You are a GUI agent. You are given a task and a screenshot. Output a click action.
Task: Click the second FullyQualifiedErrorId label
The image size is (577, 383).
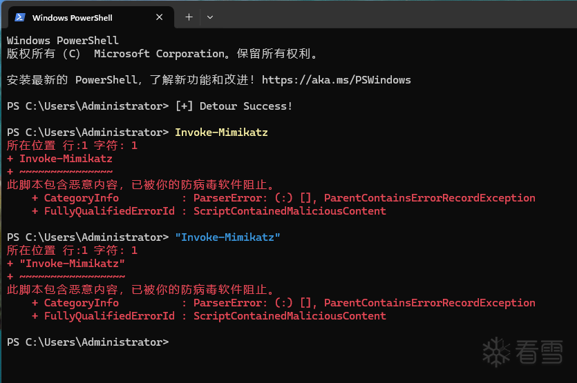tap(109, 316)
